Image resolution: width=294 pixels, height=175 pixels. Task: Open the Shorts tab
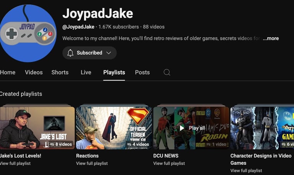(x=60, y=72)
